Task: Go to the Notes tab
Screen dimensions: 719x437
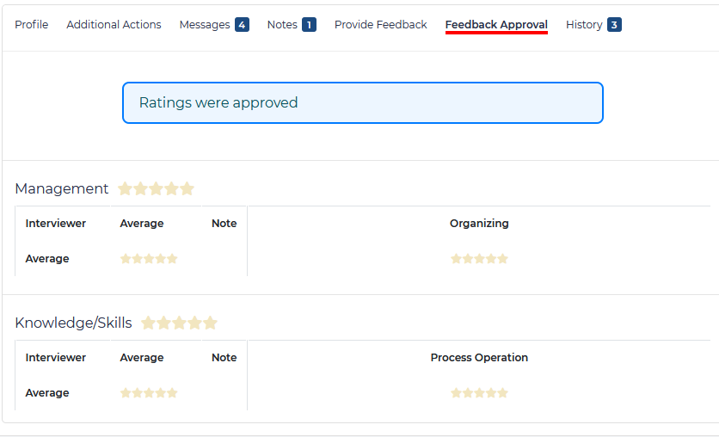Action: click(282, 25)
